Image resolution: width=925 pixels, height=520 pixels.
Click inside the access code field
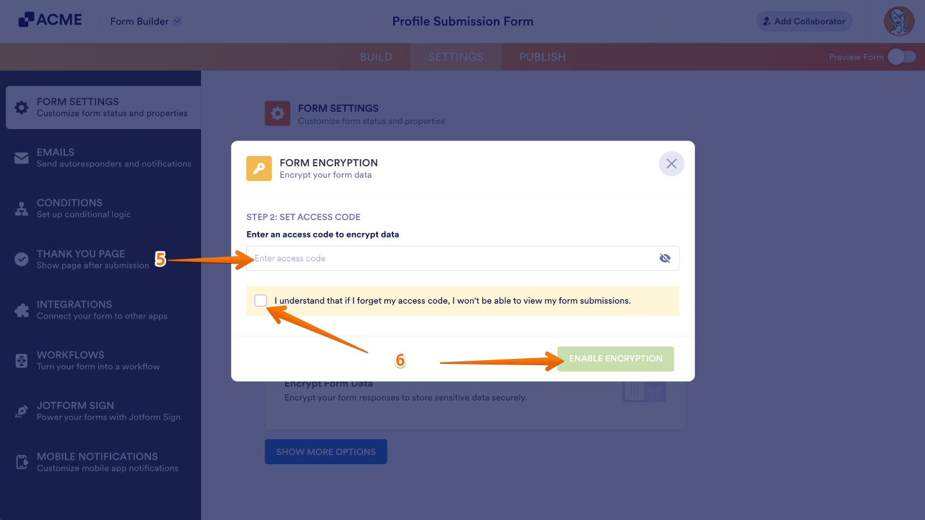(x=450, y=257)
